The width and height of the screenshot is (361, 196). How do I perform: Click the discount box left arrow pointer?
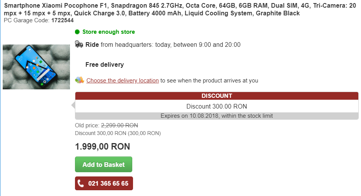73,105
